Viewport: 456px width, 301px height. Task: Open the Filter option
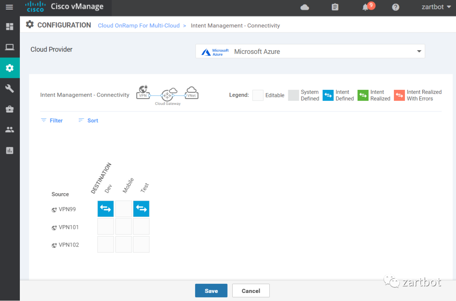pos(52,121)
